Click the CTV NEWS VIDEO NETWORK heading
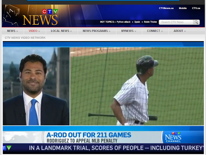206x155 pixels. tap(25, 38)
